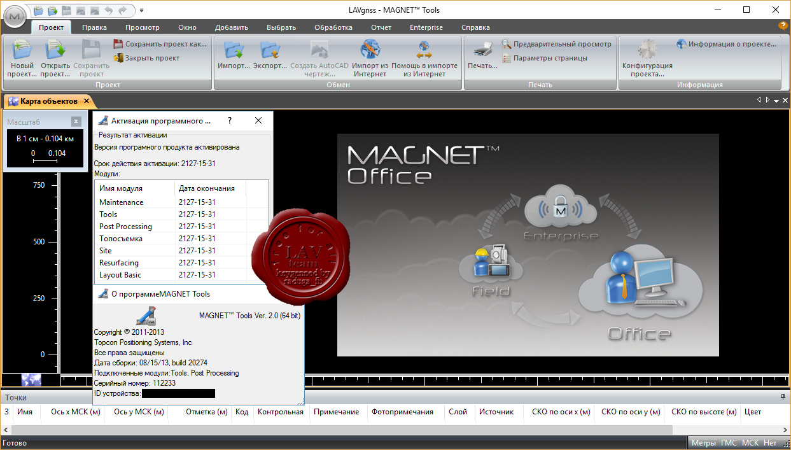This screenshot has width=791, height=450.
Task: Open the document tab list dropdown arrow
Action: pyautogui.click(x=776, y=101)
